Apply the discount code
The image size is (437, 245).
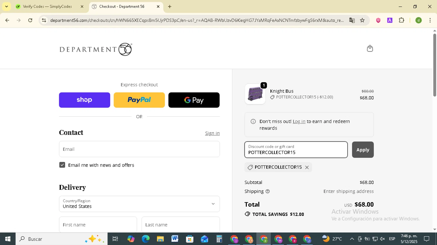point(363,150)
